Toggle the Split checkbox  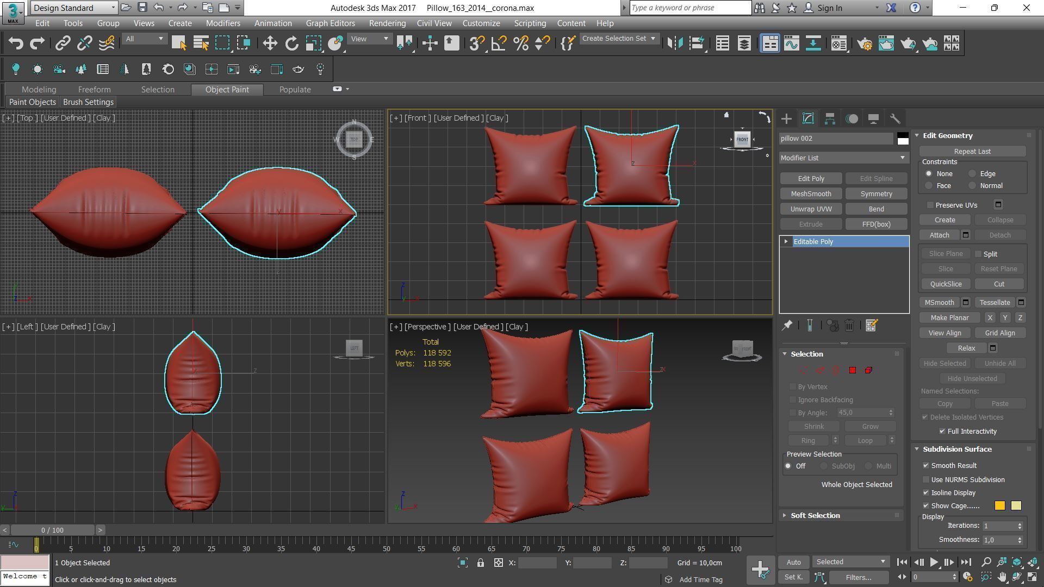978,254
